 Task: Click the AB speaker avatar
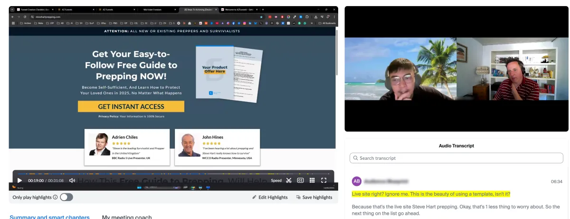pyautogui.click(x=356, y=181)
